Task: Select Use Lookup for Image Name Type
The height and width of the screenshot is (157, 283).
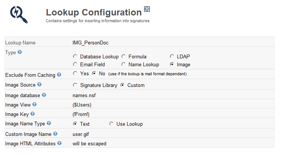Action: tap(111, 124)
